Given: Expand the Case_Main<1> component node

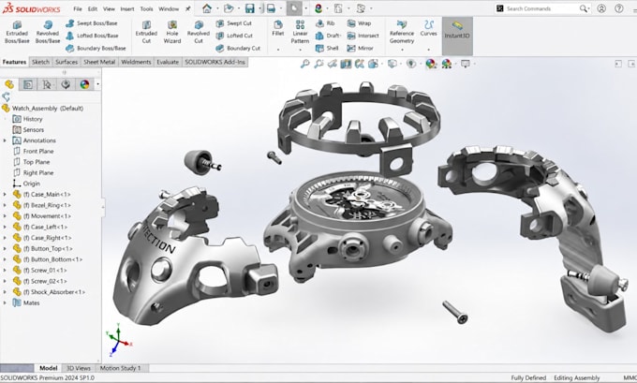Looking at the screenshot, I should coord(5,195).
